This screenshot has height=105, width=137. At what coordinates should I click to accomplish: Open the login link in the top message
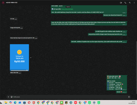(67, 9)
